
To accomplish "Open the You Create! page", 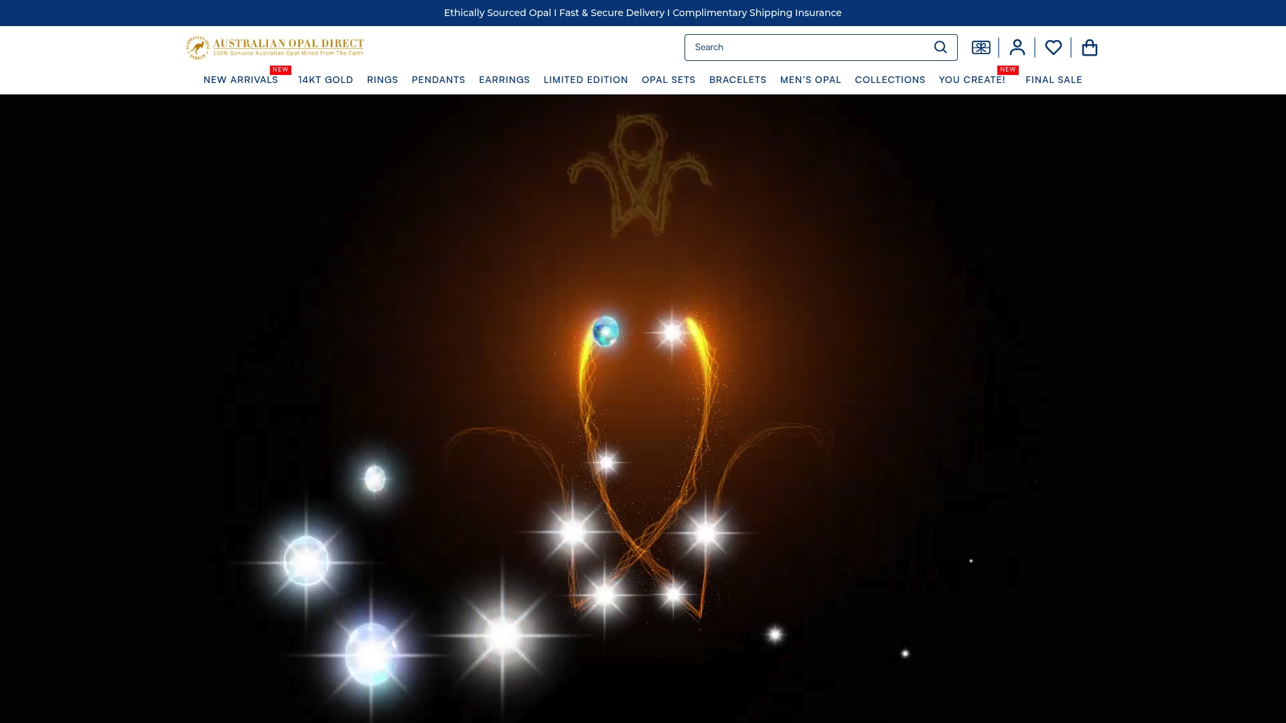I will click(972, 80).
